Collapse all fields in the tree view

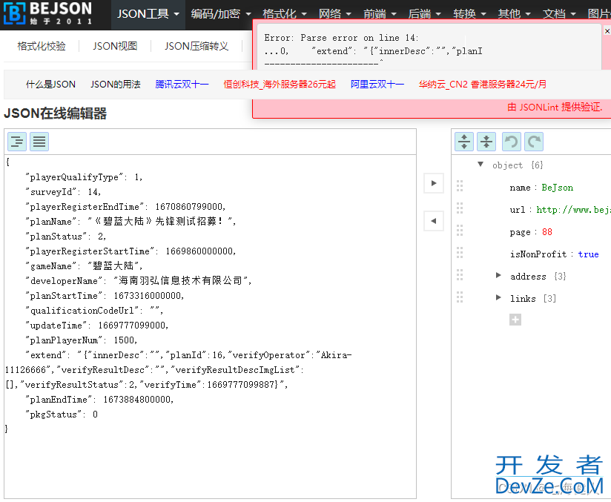pyautogui.click(x=486, y=142)
